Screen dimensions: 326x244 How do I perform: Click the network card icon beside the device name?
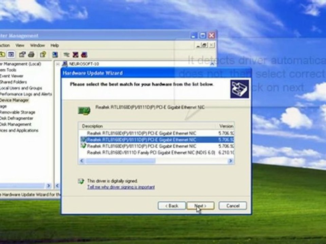[84, 111]
